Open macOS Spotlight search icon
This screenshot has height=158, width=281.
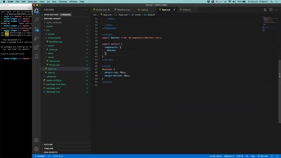[272, 2]
